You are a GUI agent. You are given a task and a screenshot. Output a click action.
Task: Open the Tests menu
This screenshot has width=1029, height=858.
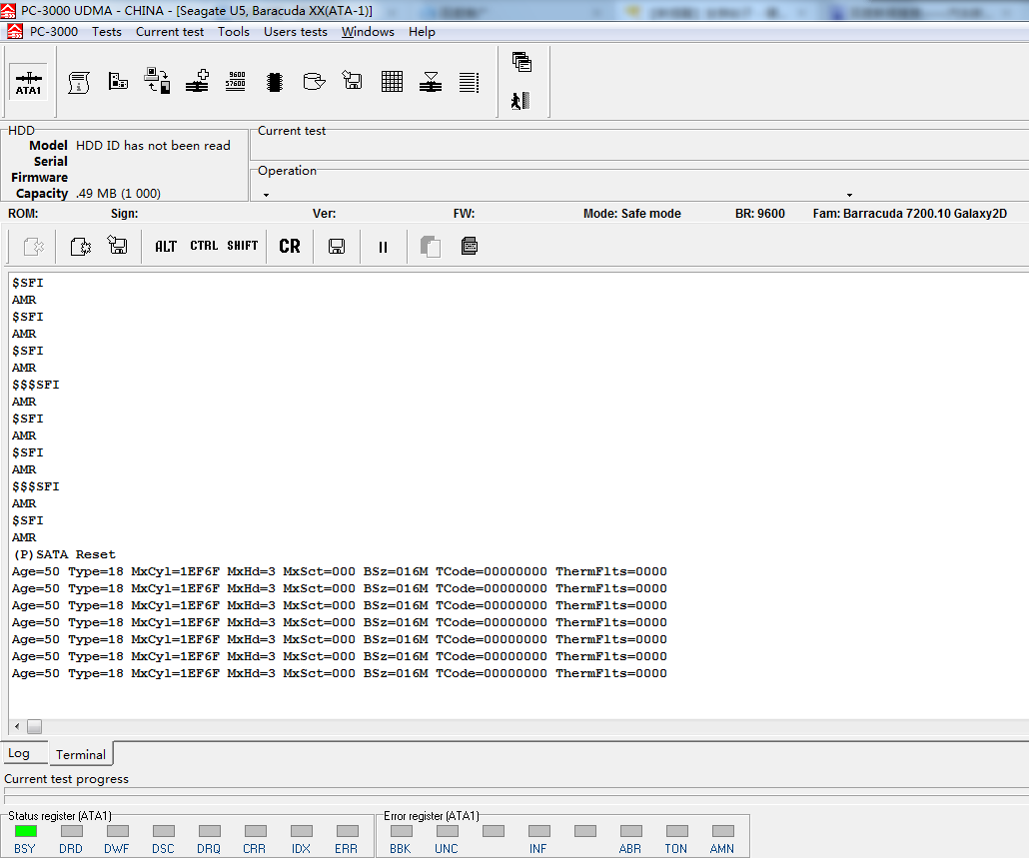click(x=107, y=32)
